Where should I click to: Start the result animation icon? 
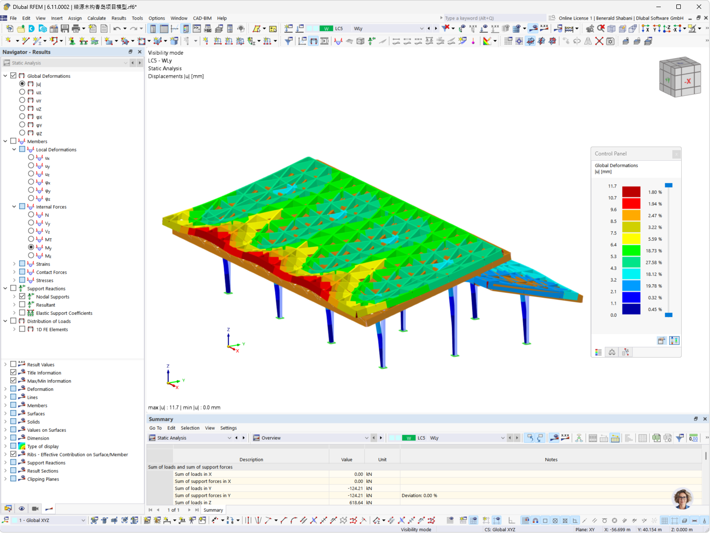click(35, 509)
